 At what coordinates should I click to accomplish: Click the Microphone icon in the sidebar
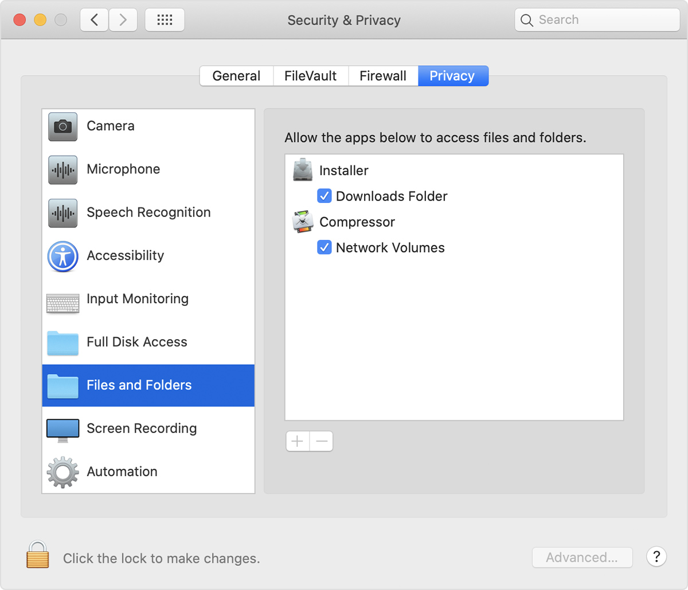point(62,170)
